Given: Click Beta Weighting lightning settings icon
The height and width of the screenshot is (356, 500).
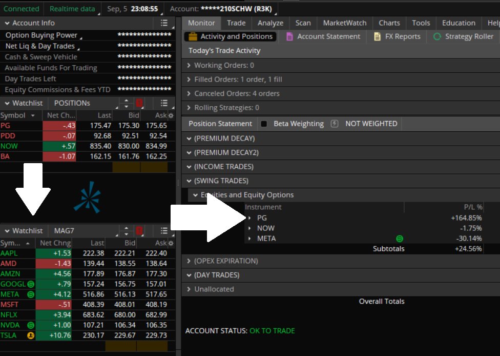Looking at the screenshot, I should coord(334,124).
